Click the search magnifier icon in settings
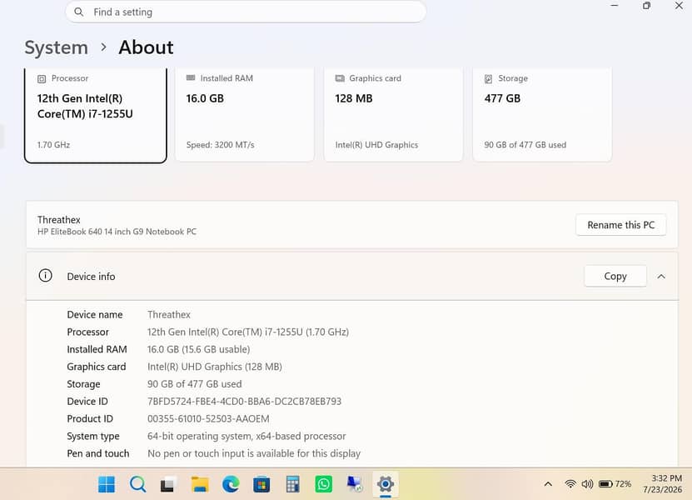Viewport: 692px width, 500px height. pos(78,12)
